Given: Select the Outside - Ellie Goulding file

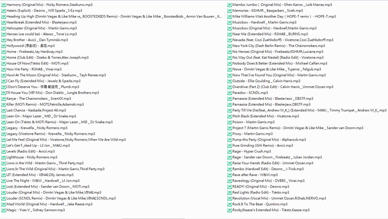Looking at the screenshot, I should point(266,81).
